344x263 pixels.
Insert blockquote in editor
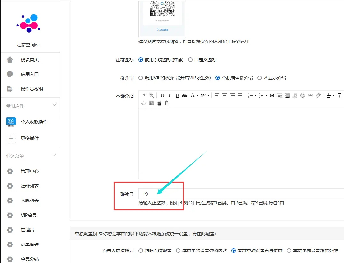(272, 95)
